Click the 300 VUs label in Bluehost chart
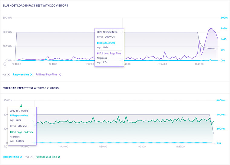230x165 pixels. click(x=7, y=18)
